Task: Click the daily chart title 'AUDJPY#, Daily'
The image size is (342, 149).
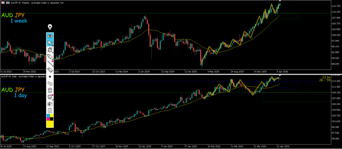Action: pos(9,77)
